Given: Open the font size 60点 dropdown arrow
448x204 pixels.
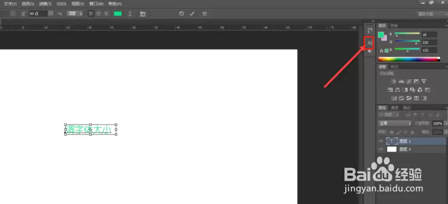Looking at the screenshot, I should pos(51,14).
